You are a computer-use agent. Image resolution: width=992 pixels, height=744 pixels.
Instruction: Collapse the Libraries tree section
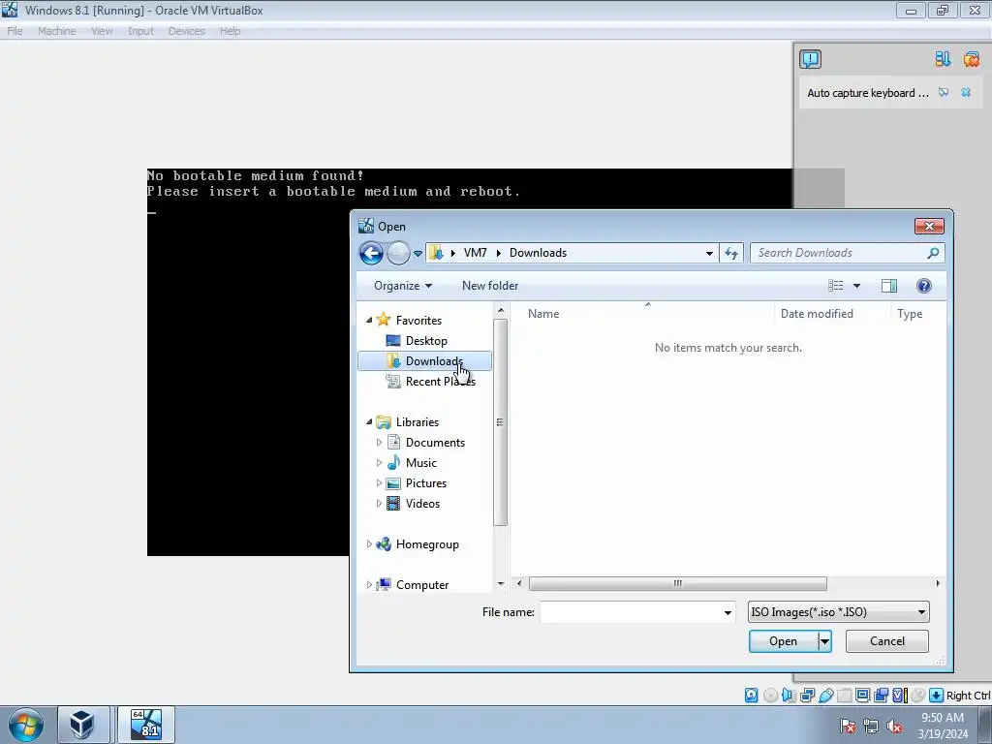[x=369, y=422]
